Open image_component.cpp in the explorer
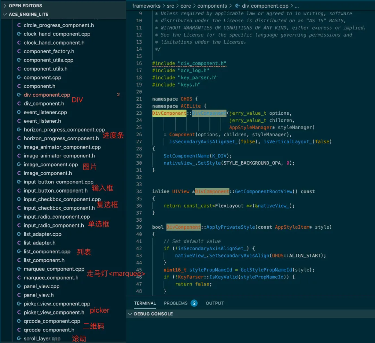 click(51, 165)
